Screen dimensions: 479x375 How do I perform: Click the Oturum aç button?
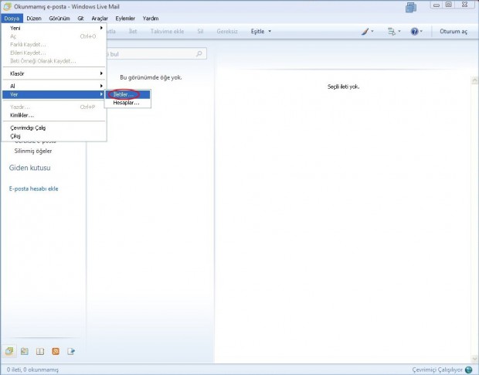click(454, 31)
